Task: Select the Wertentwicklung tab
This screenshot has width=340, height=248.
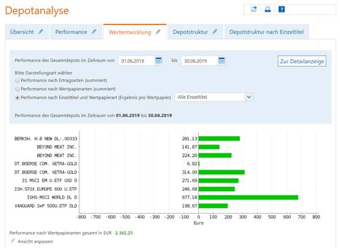Action: 135,32
